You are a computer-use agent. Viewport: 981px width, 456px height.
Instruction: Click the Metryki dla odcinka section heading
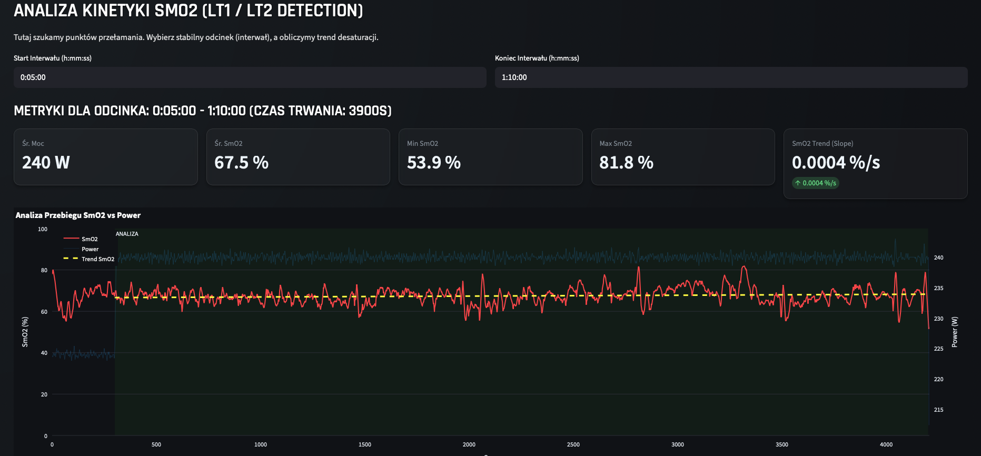pos(202,111)
